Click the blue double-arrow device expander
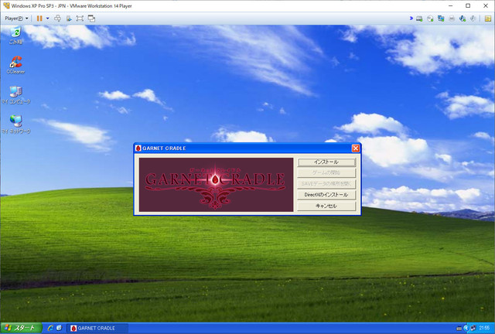Viewport: 495px width, 334px height. 411,19
